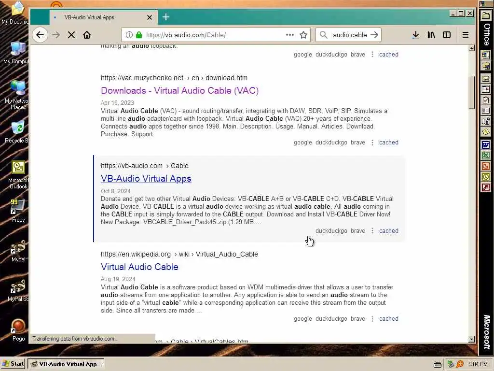The height and width of the screenshot is (371, 494).
Task: Click the green padlock security icon
Action: pyautogui.click(x=138, y=35)
